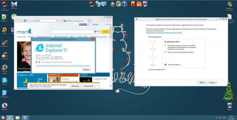This screenshot has height=120, width=237.
Task: Click OK in UAC settings window
Action: (202, 83)
